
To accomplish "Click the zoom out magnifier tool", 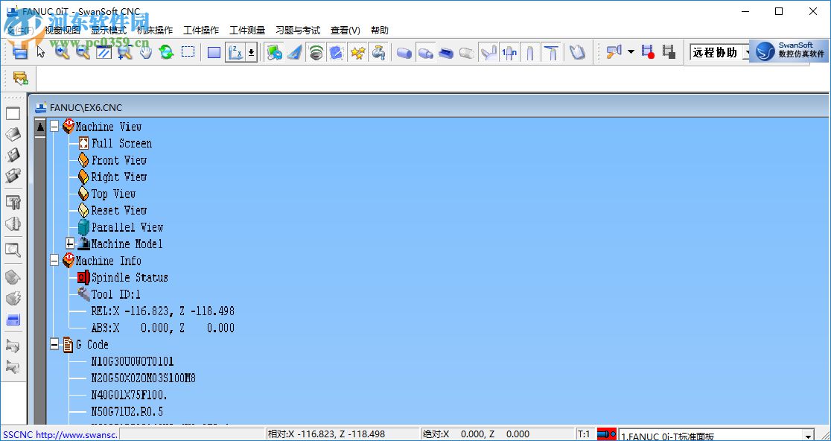I will tap(83, 52).
